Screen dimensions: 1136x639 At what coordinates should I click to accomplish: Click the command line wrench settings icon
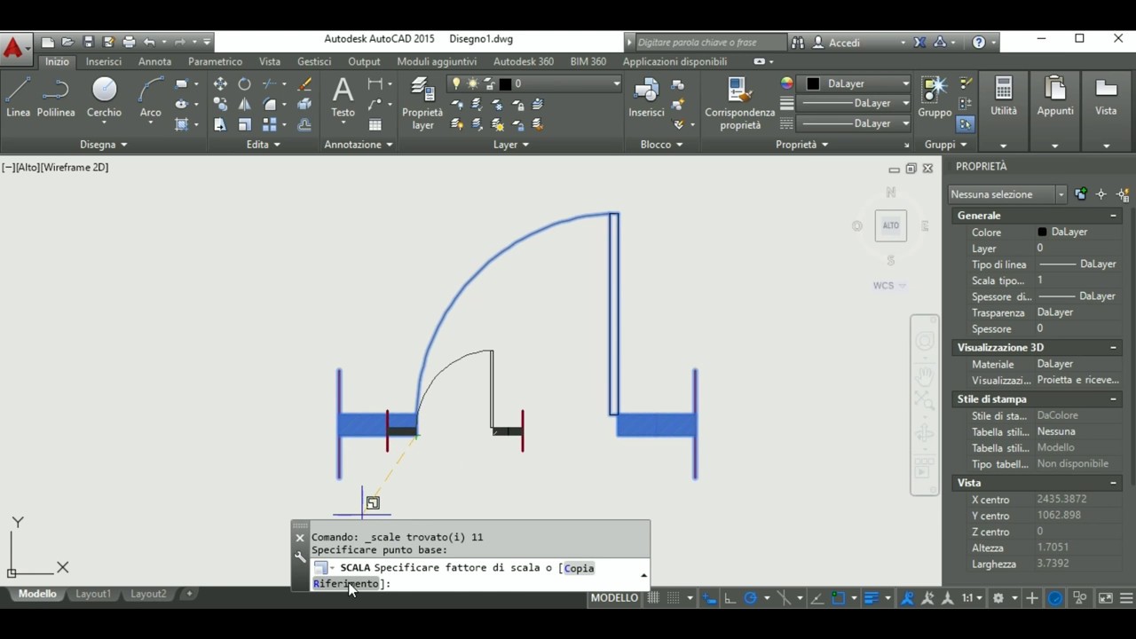(300, 557)
